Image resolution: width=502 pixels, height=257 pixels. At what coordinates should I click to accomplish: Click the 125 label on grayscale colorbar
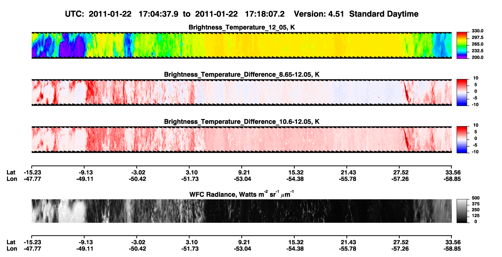pos(475,215)
